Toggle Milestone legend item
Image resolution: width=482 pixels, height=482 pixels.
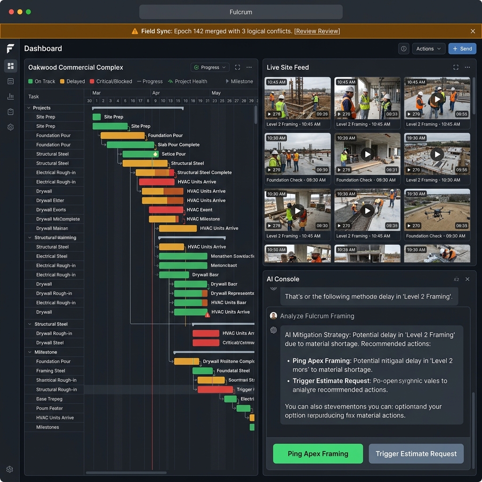click(239, 81)
